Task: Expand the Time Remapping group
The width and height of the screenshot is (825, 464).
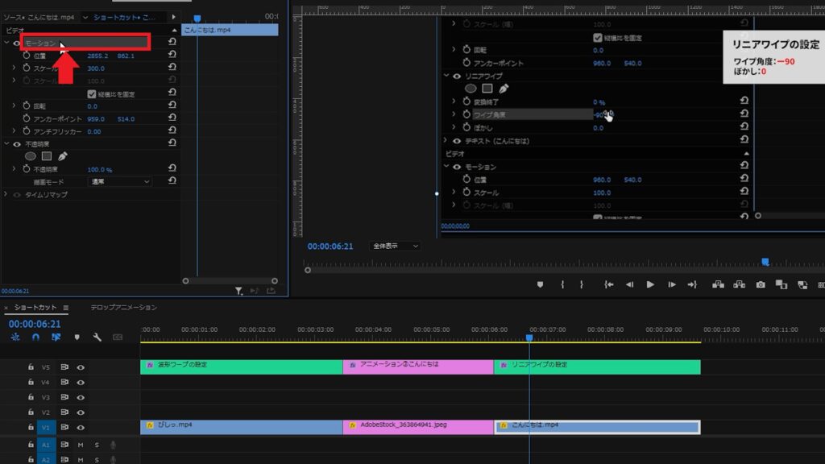Action: pyautogui.click(x=6, y=194)
